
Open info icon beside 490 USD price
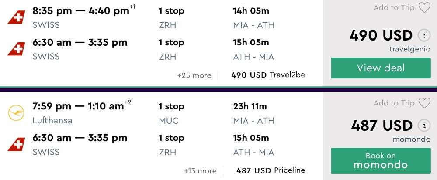click(x=423, y=35)
